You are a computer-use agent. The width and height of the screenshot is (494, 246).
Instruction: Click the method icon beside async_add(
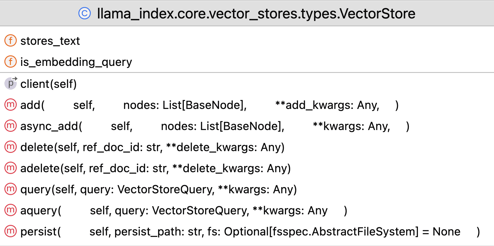(x=11, y=126)
